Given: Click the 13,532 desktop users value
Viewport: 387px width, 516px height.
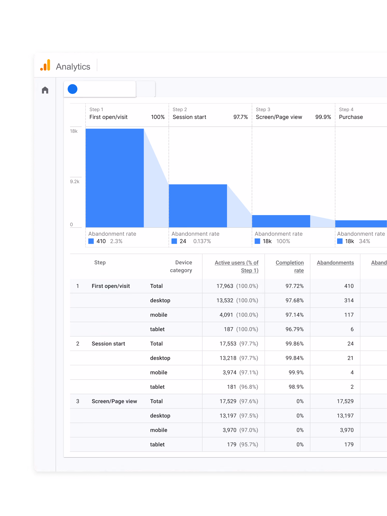Looking at the screenshot, I should [225, 301].
